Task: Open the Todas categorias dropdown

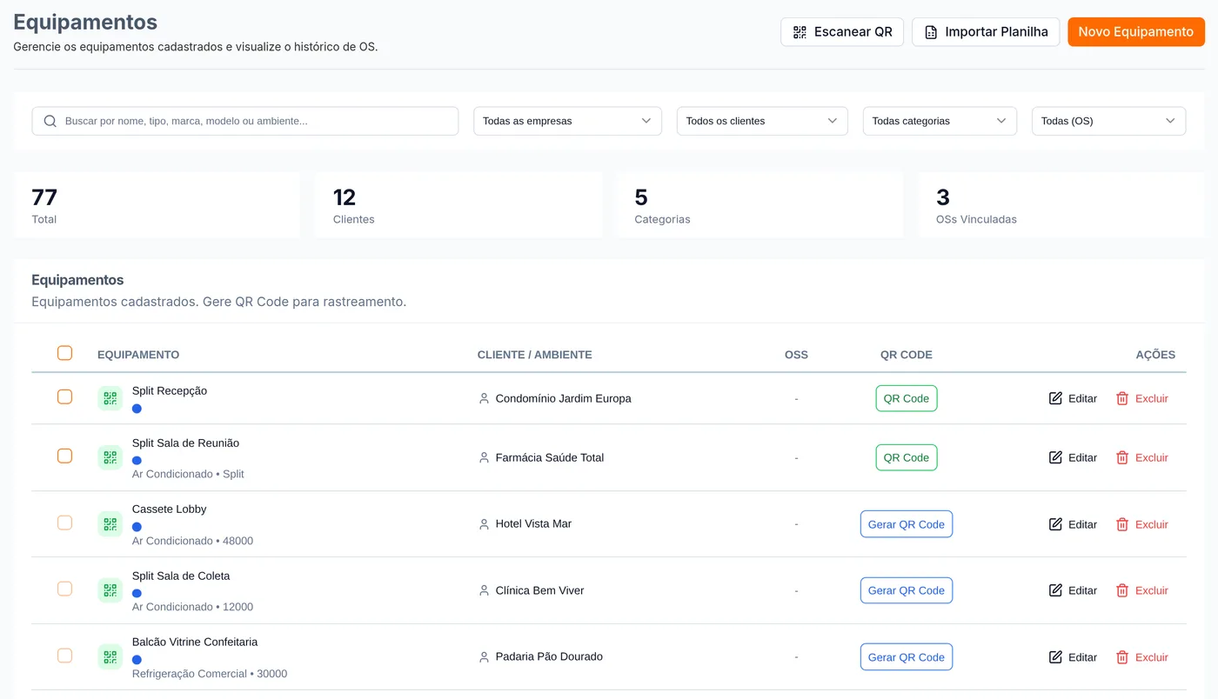Action: pyautogui.click(x=940, y=121)
